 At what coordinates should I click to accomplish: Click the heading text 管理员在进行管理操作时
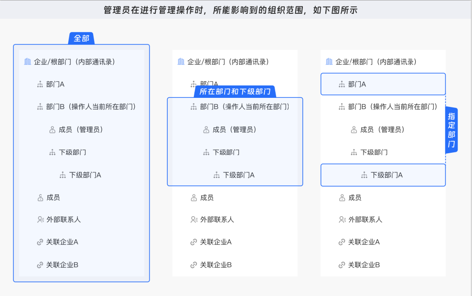(x=153, y=10)
